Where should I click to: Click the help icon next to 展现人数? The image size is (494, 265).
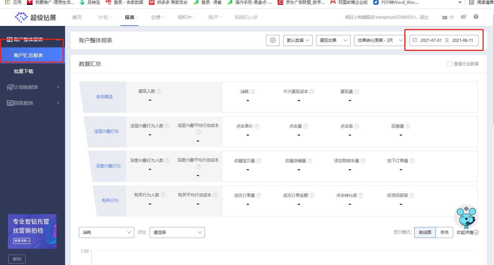pyautogui.click(x=159, y=91)
